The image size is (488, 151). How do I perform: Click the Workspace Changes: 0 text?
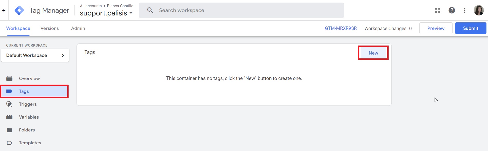coord(388,29)
